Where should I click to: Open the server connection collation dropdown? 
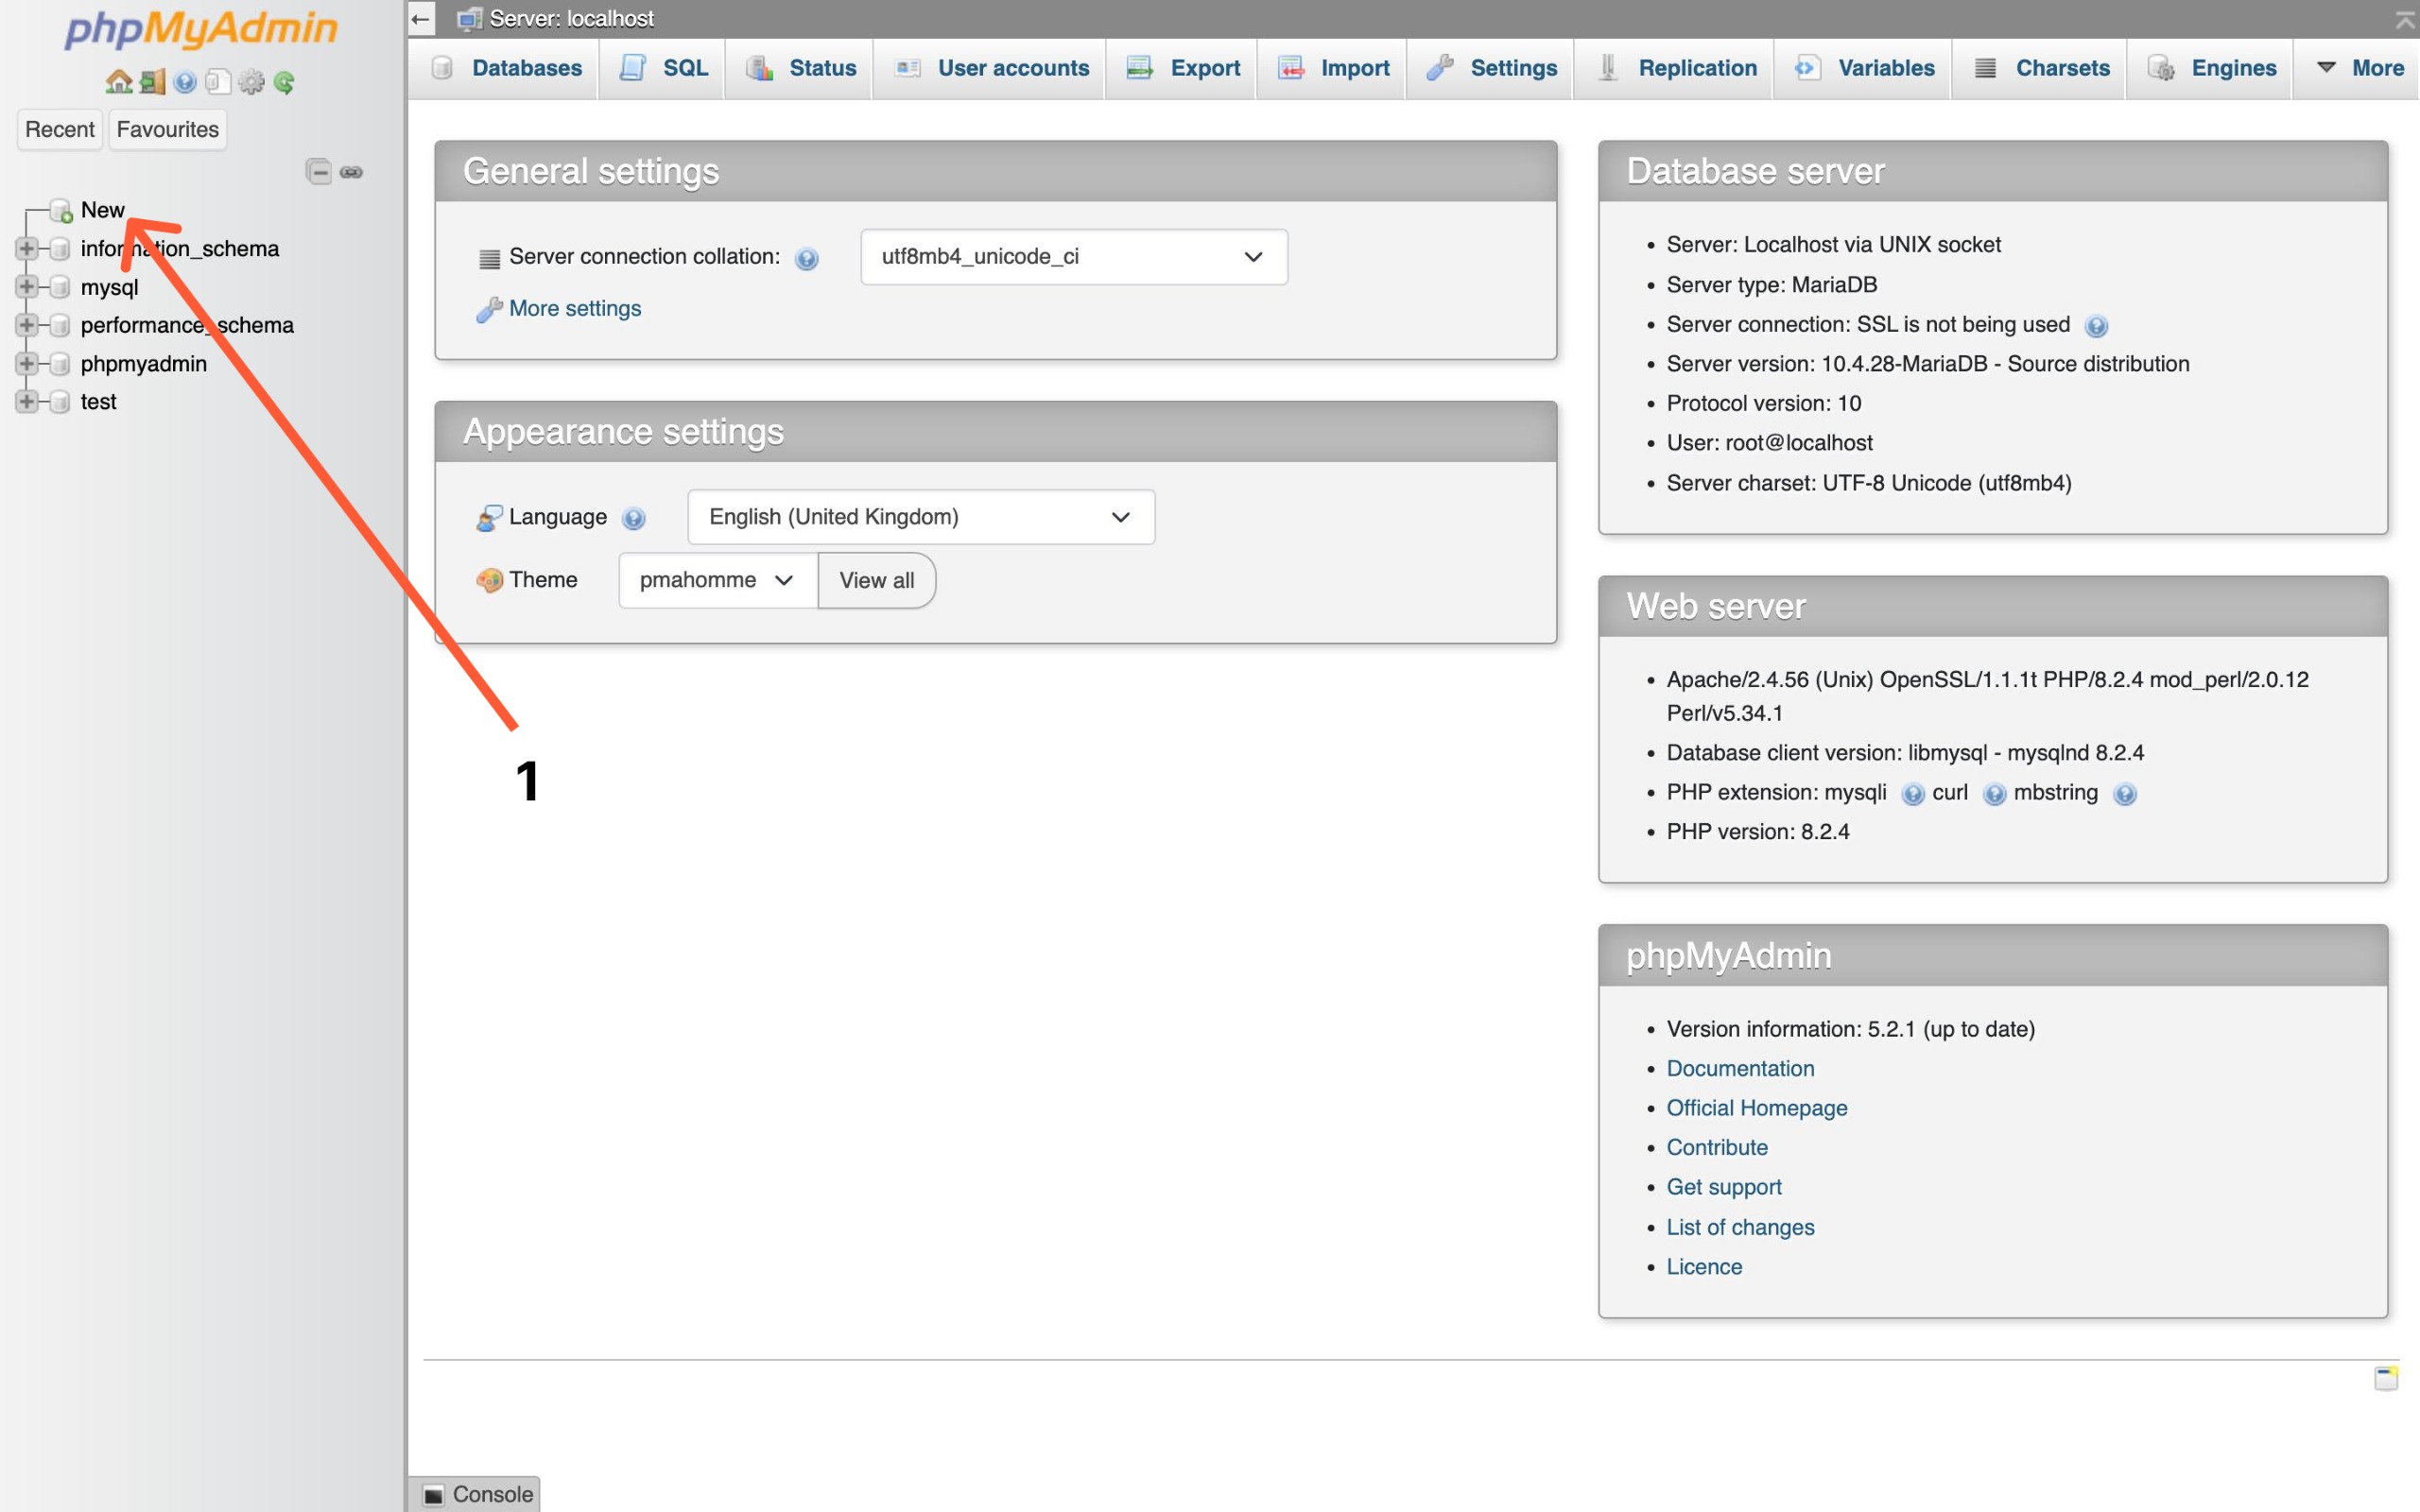click(x=1074, y=257)
